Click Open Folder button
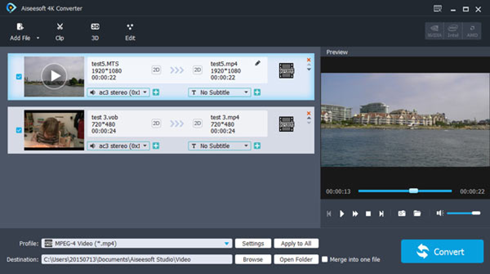Image resolution: width=490 pixels, height=274 pixels. pyautogui.click(x=296, y=259)
